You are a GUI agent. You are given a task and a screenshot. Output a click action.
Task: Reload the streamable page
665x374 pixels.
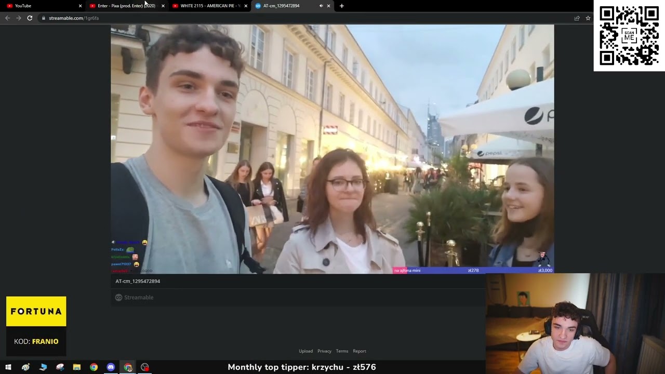click(30, 18)
